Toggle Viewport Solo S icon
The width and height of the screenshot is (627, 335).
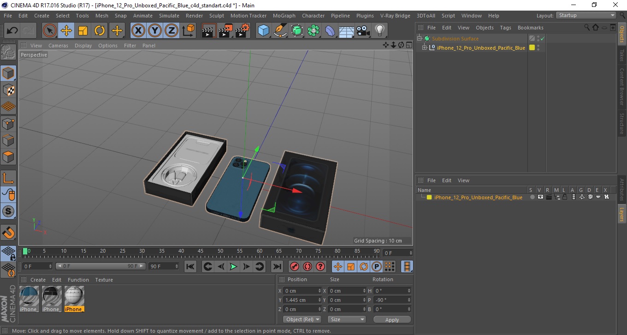(8, 212)
